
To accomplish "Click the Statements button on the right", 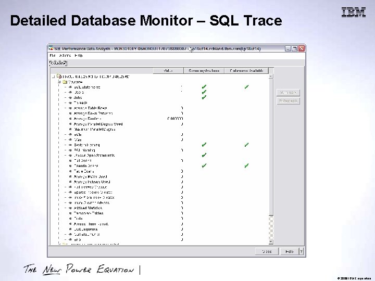I will 288,101.
